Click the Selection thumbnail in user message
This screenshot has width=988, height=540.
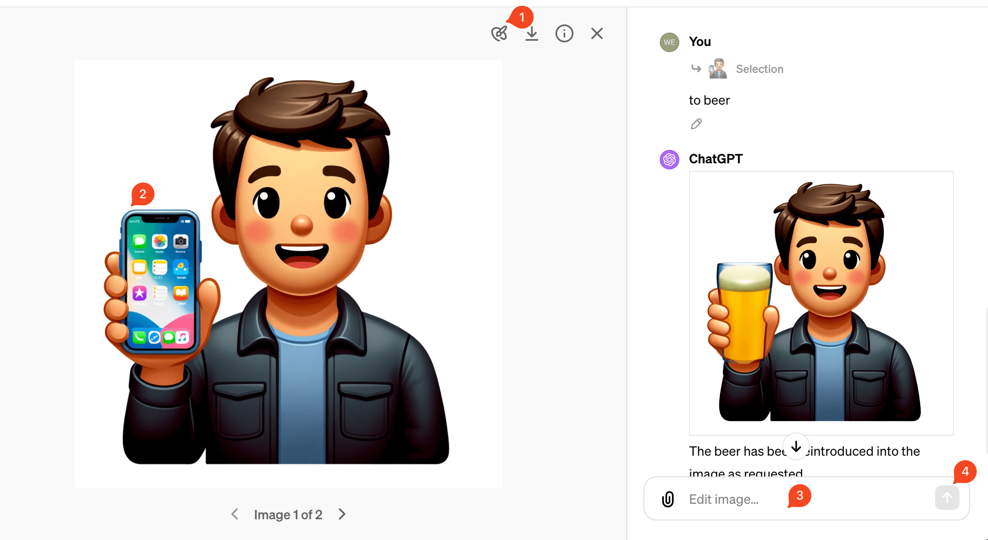click(x=718, y=68)
